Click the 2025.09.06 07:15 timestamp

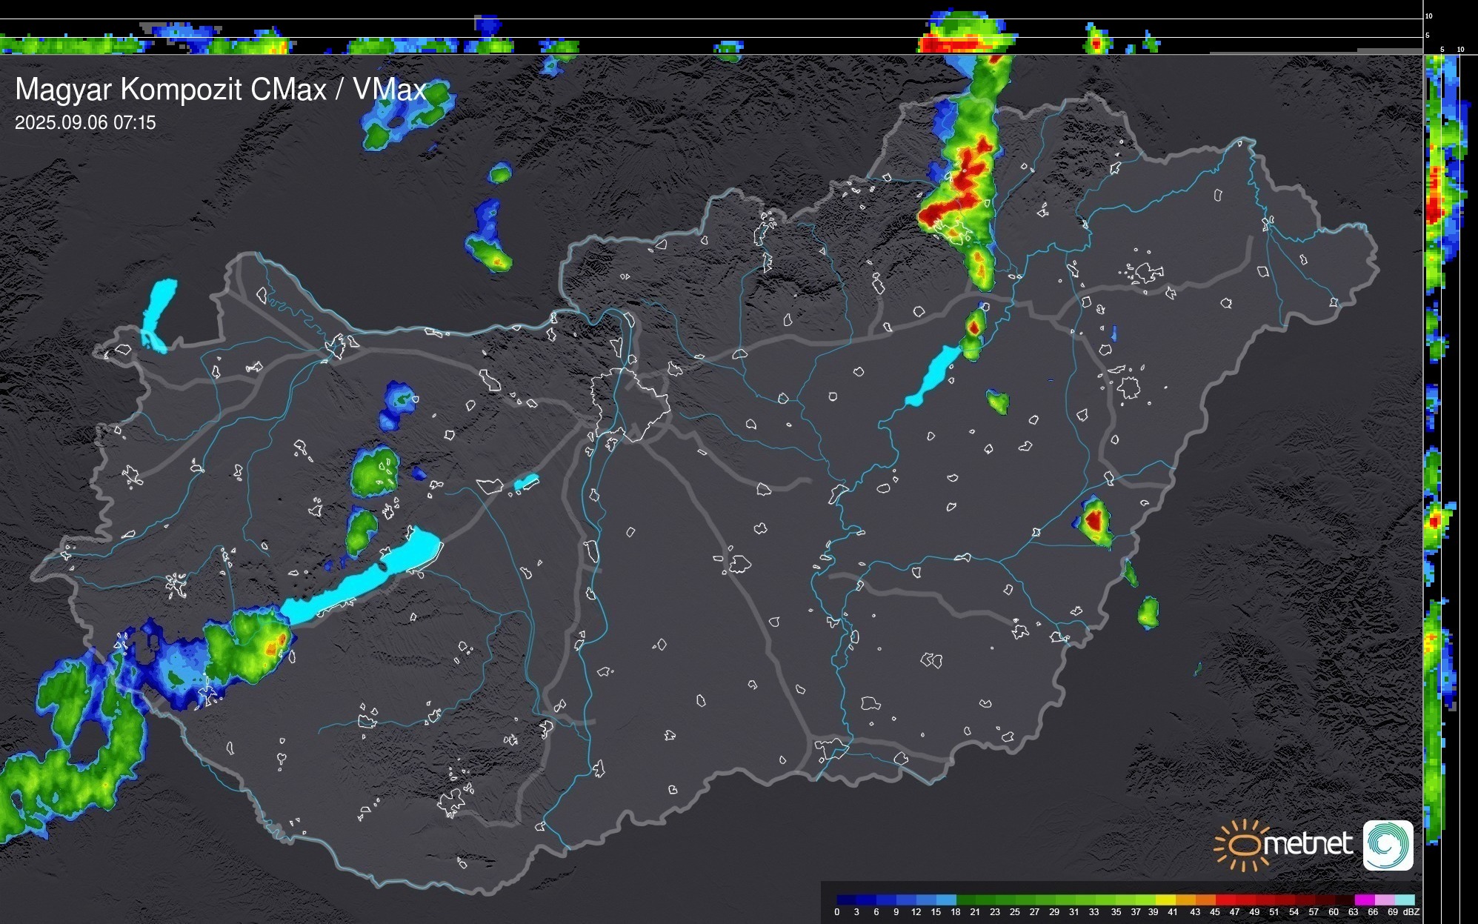click(x=85, y=123)
